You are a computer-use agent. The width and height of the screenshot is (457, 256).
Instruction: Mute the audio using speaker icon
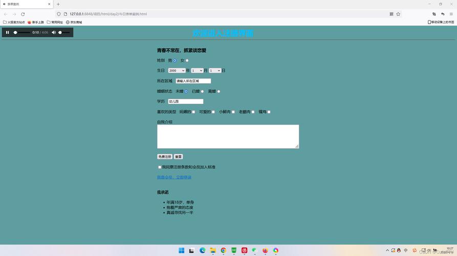pyautogui.click(x=54, y=32)
